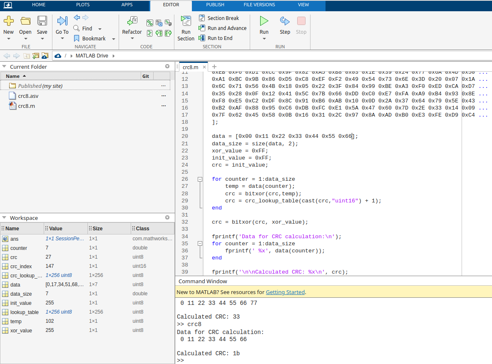Open the Getting Started link
Image resolution: width=492 pixels, height=364 pixels.
[285, 292]
